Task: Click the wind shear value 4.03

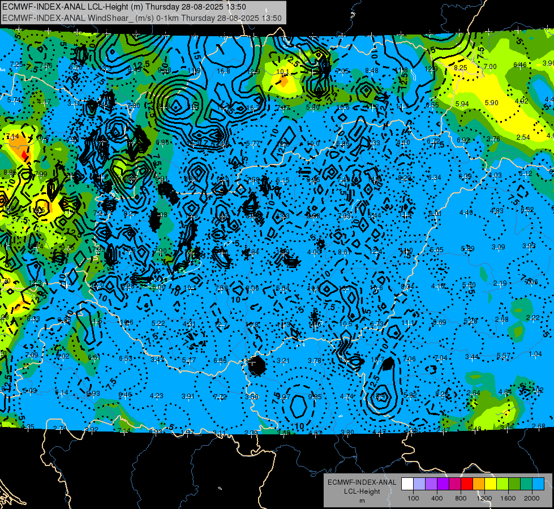Action: [x=495, y=175]
